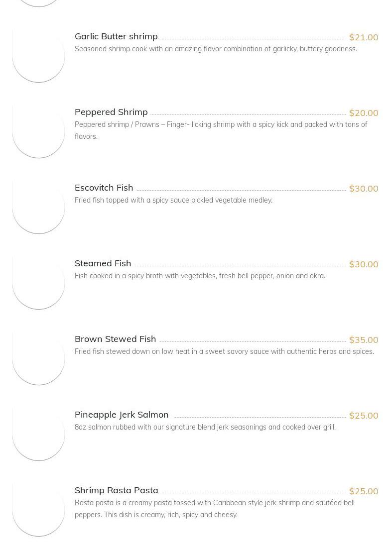Click the Shrimp Rasta Pasta thumbnail image
This screenshot has height=553, width=391.
coord(38,510)
